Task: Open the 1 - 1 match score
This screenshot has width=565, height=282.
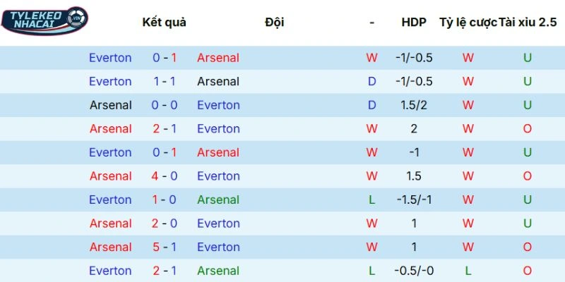Action: click(x=165, y=81)
